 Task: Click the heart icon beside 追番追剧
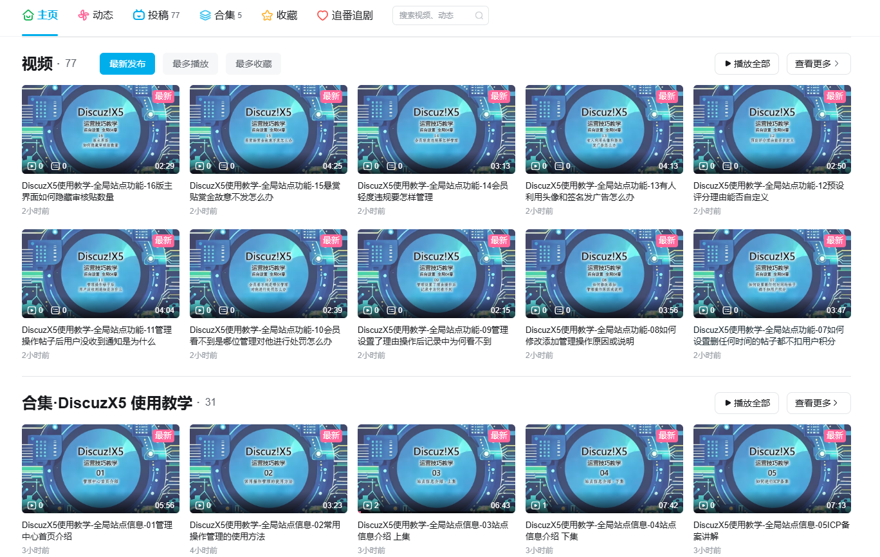coord(323,15)
